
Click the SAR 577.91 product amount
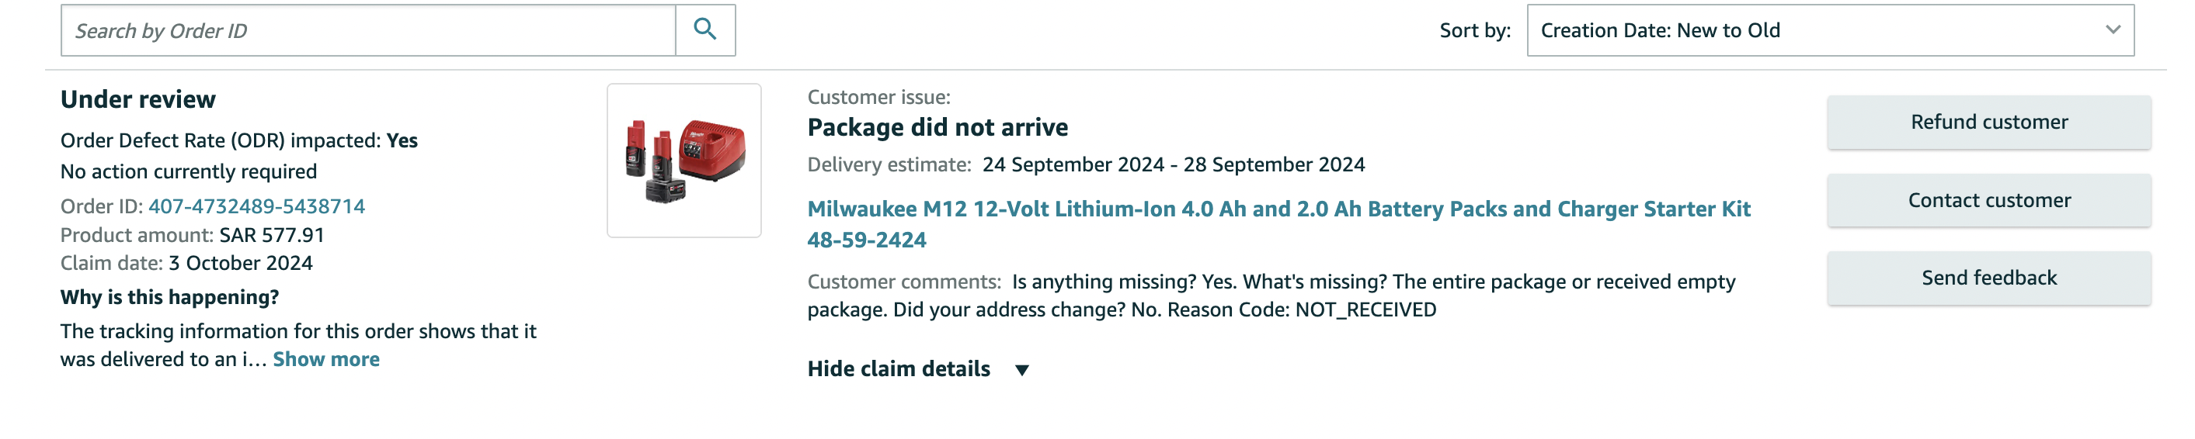(x=272, y=235)
